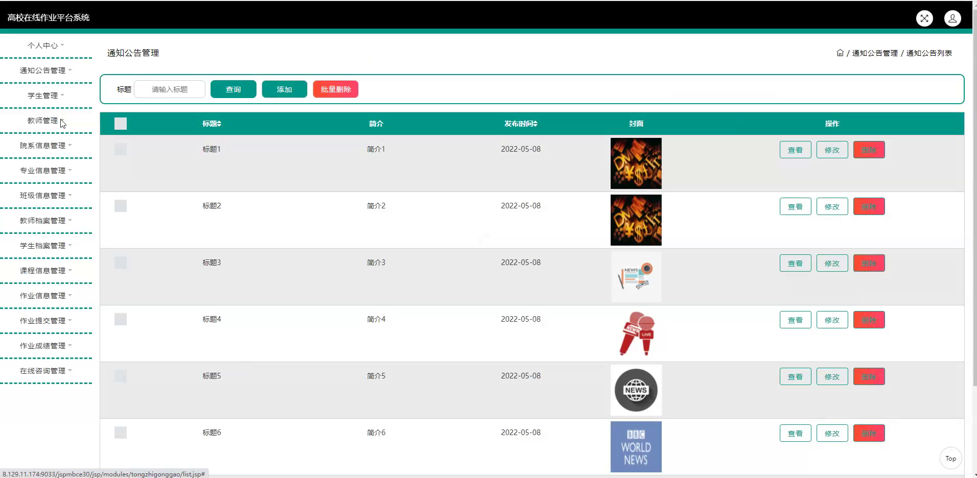
Task: Click 查看 for 标题6 row
Action: [x=796, y=434]
